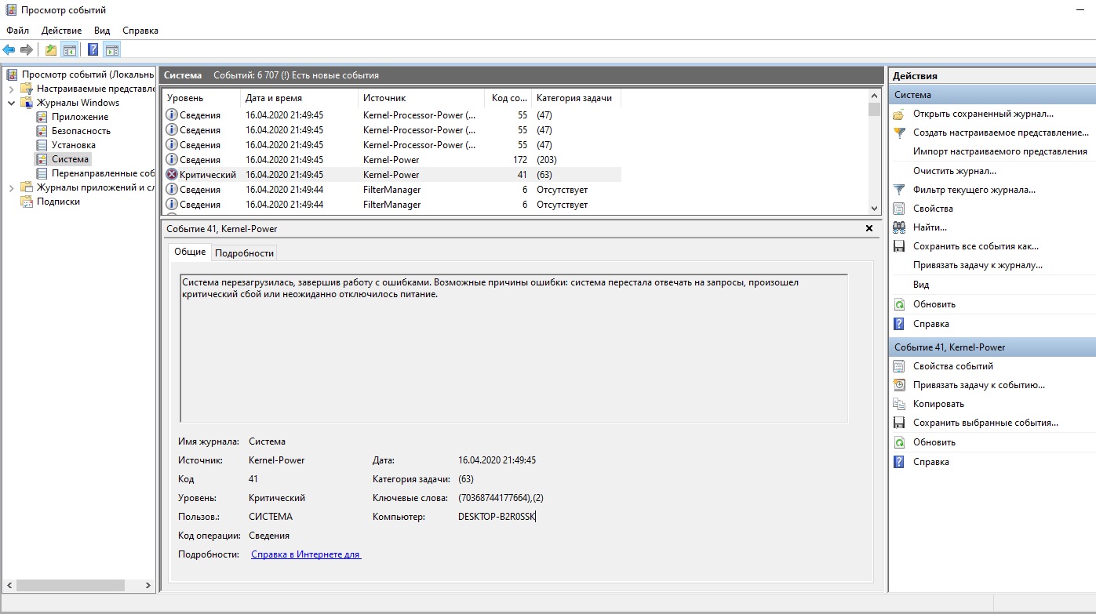Open the Справка в Интернете link
Screen dimensions: 1096x614
(306, 554)
